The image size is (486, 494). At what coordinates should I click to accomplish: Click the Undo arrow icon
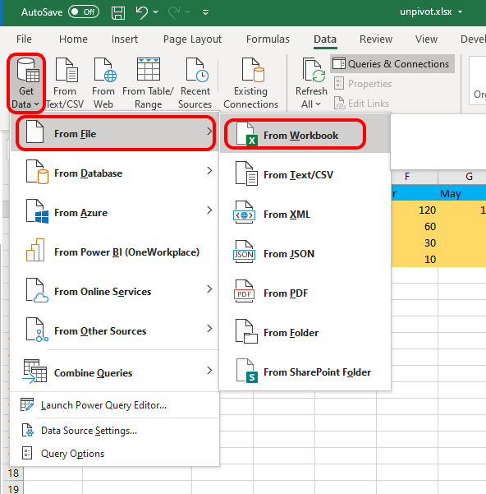point(141,12)
